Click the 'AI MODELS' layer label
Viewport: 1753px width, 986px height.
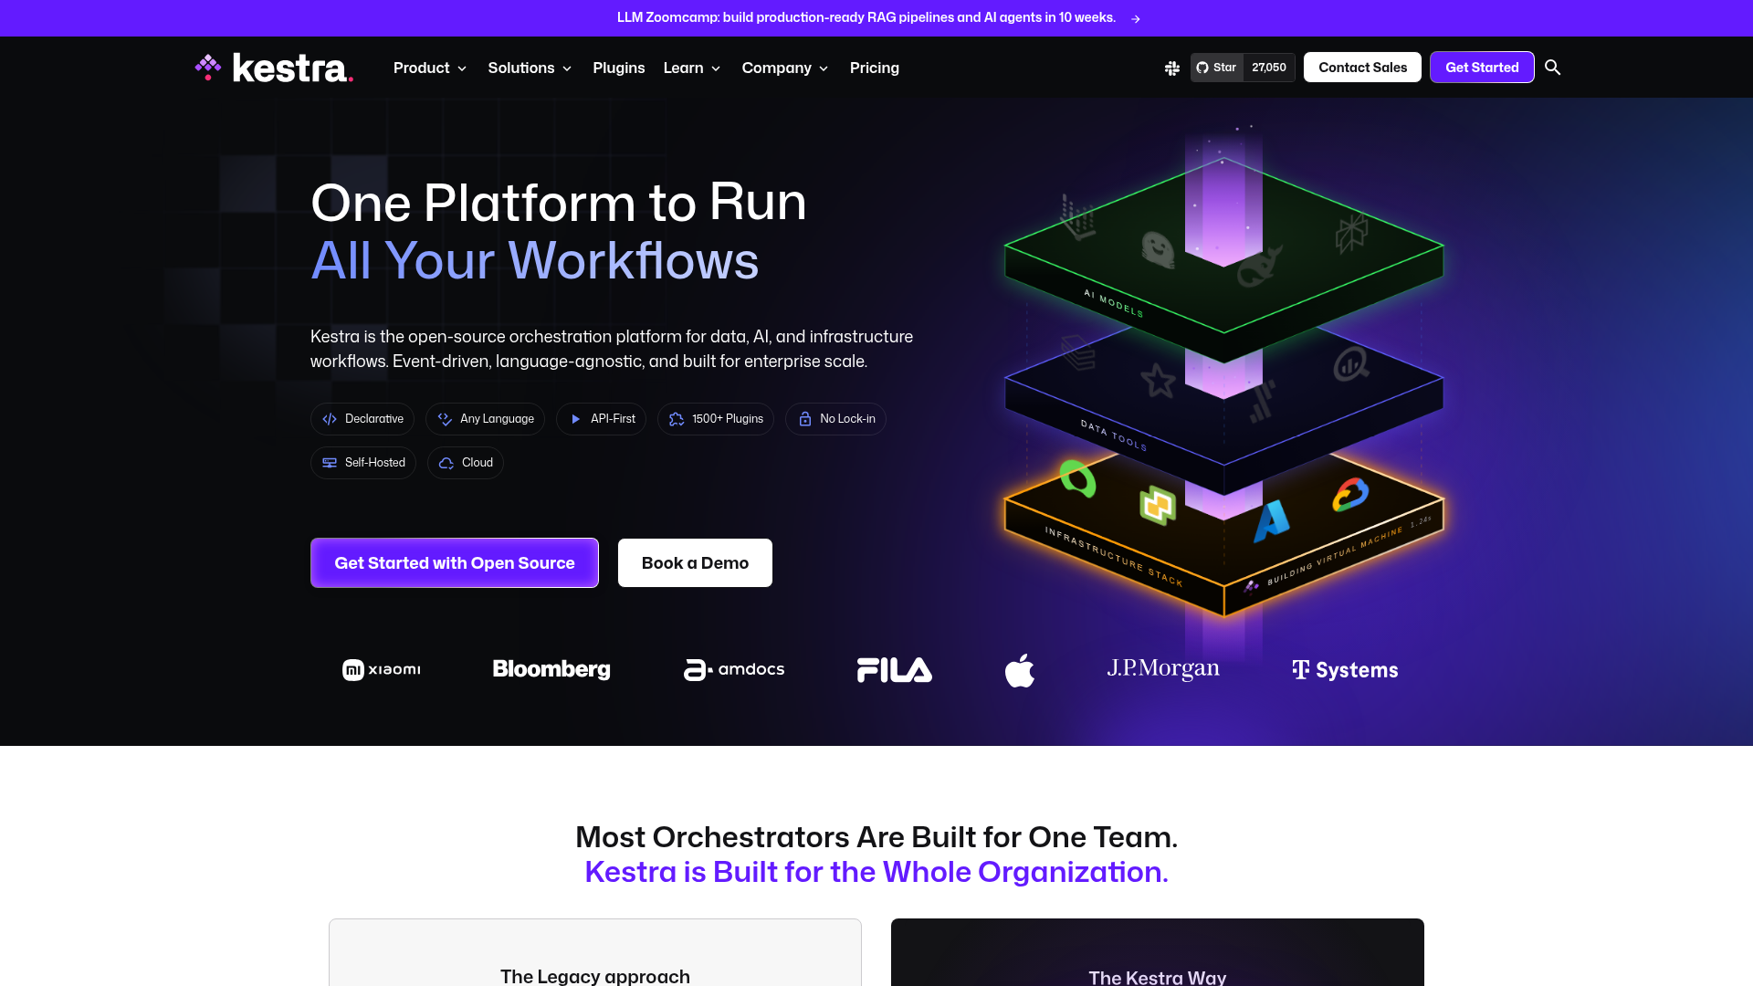(1113, 303)
